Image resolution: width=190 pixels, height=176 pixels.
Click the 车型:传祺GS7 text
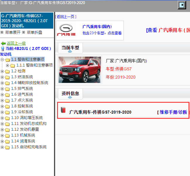coord(119,69)
